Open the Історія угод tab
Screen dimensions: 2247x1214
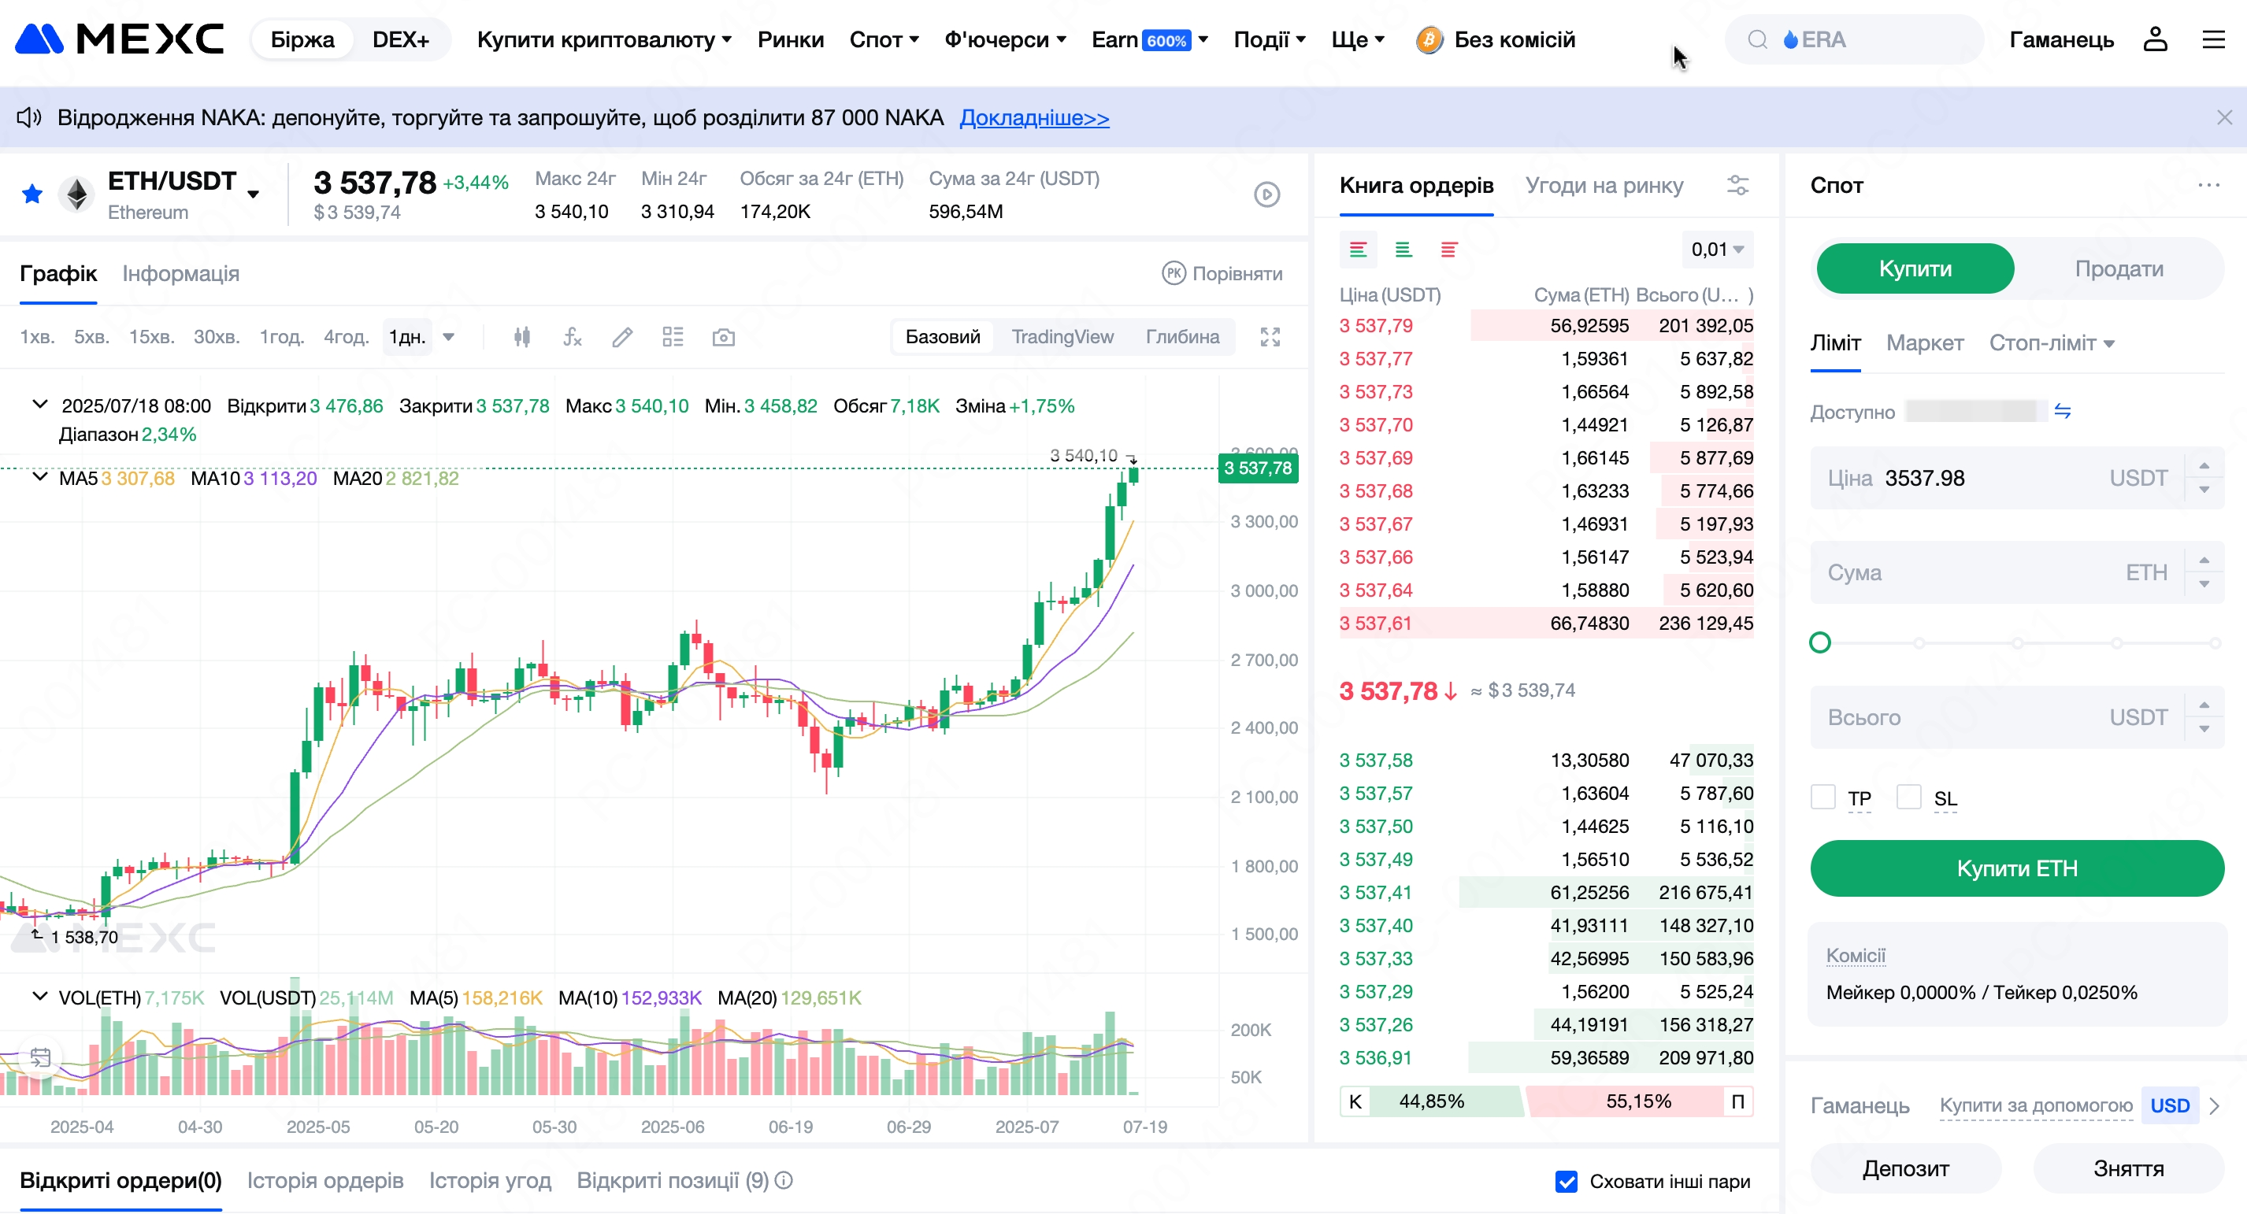point(489,1180)
